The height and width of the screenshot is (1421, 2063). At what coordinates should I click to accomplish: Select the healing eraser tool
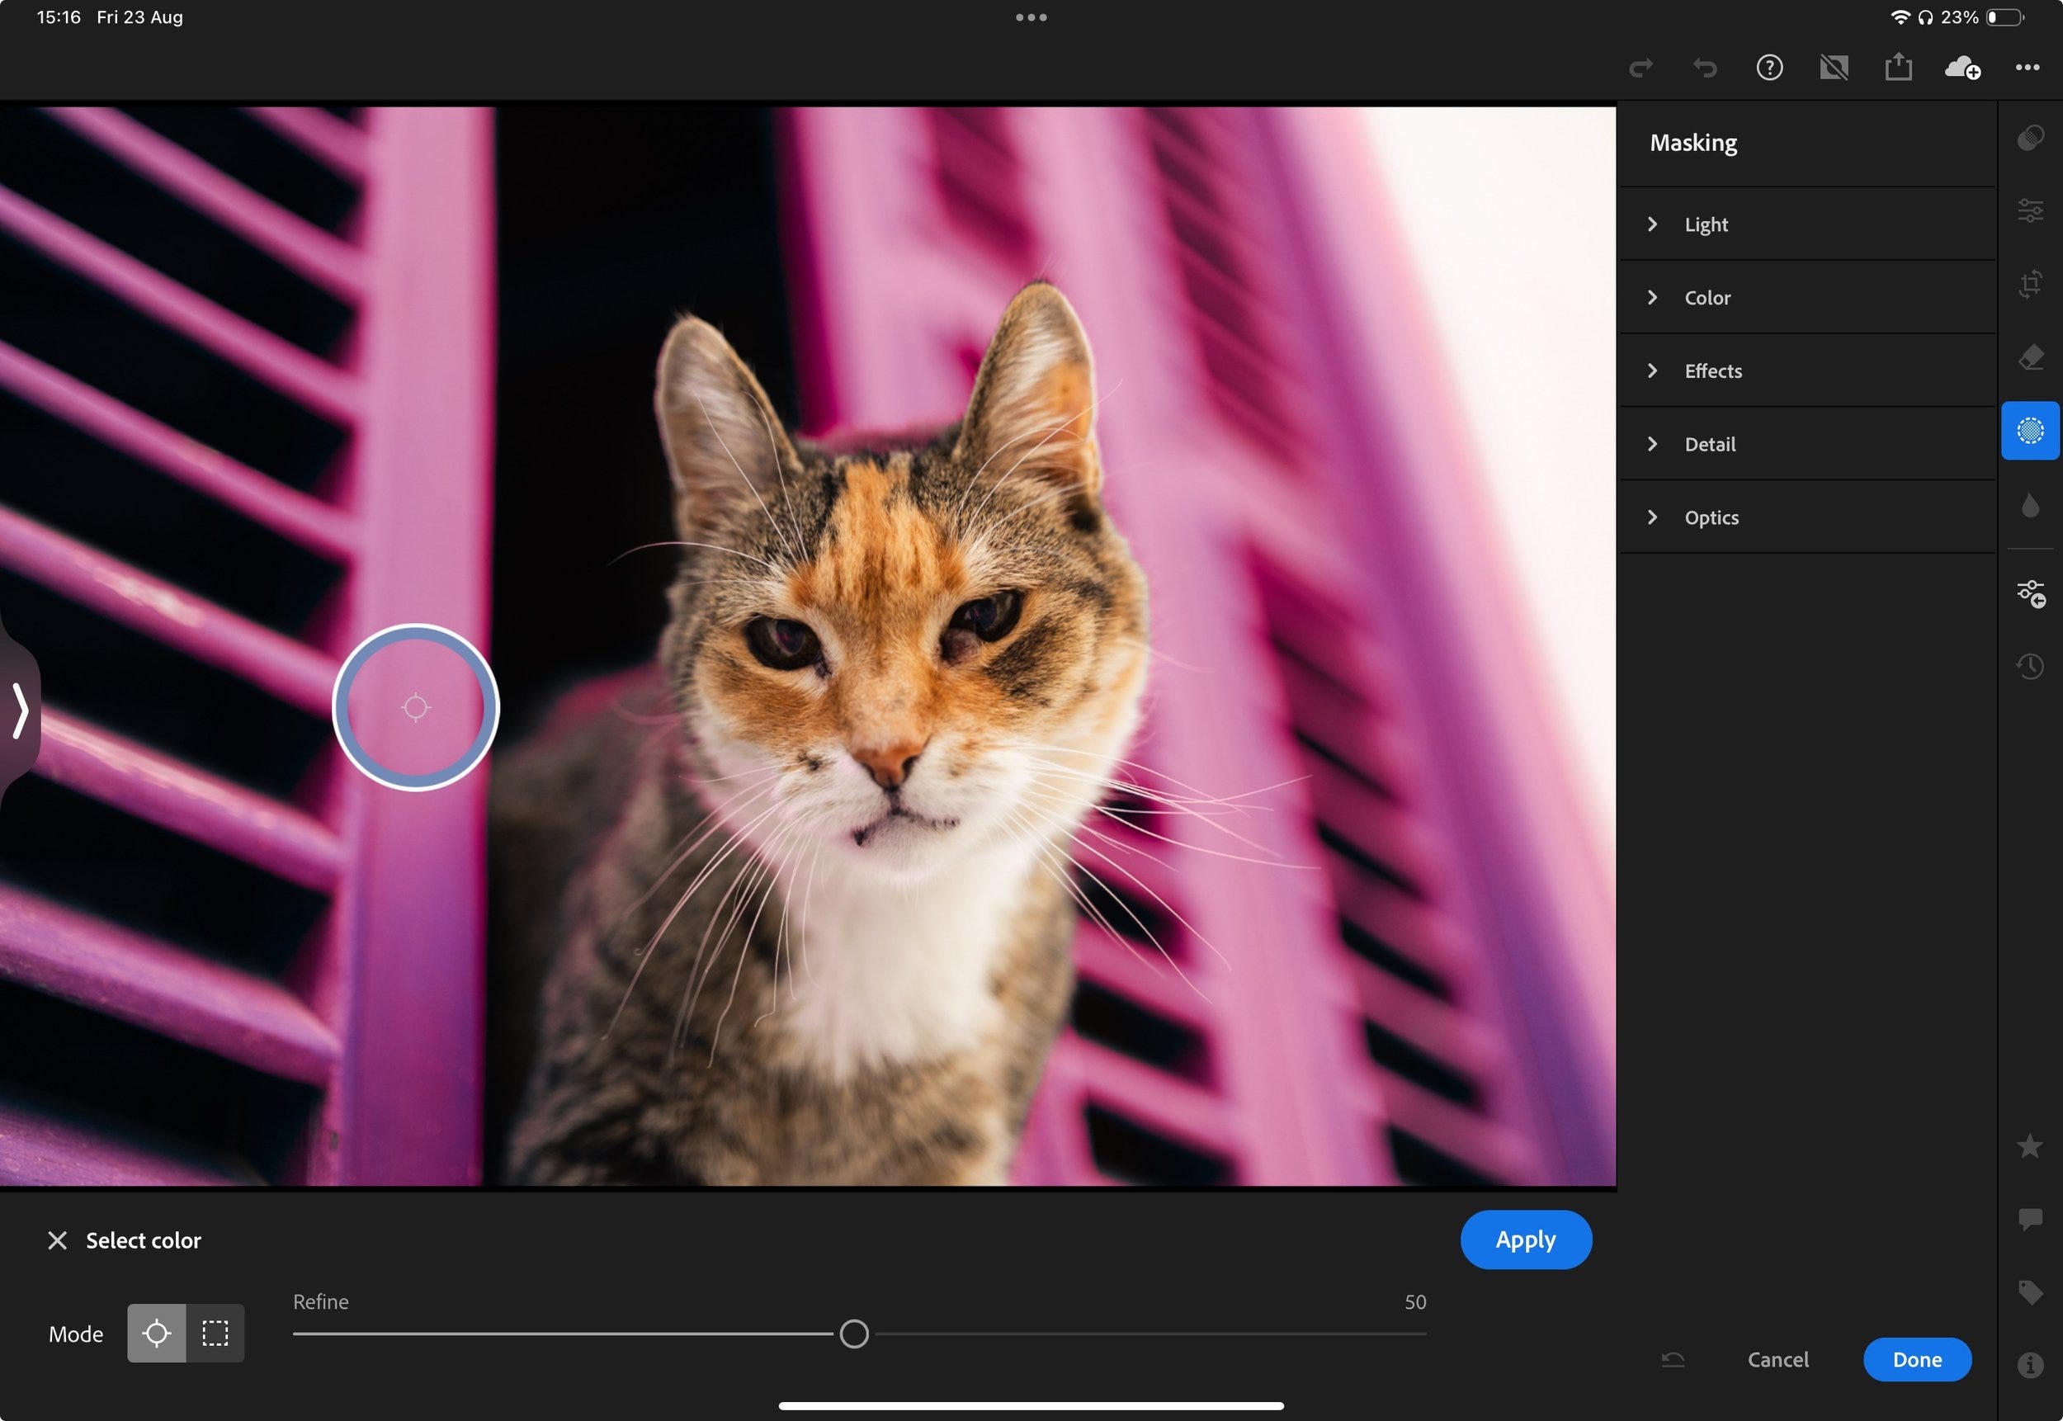(x=2029, y=358)
